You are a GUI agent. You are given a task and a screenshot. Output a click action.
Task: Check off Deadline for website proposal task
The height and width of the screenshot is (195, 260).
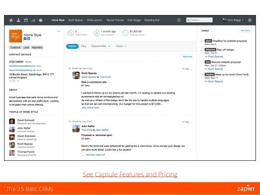click(x=202, y=41)
